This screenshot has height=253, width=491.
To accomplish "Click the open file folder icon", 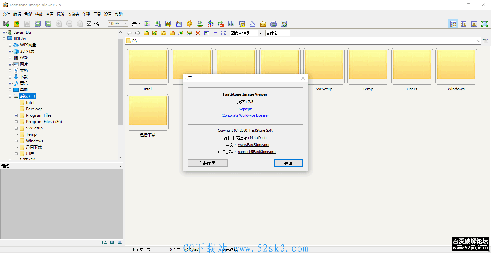I will (x=17, y=24).
